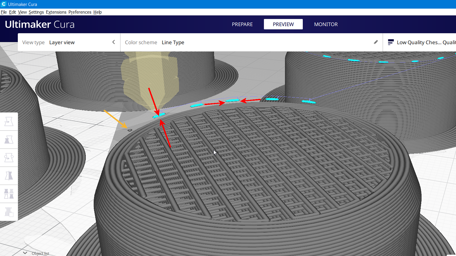Select the Mirror tool in left toolbar

pos(9,176)
